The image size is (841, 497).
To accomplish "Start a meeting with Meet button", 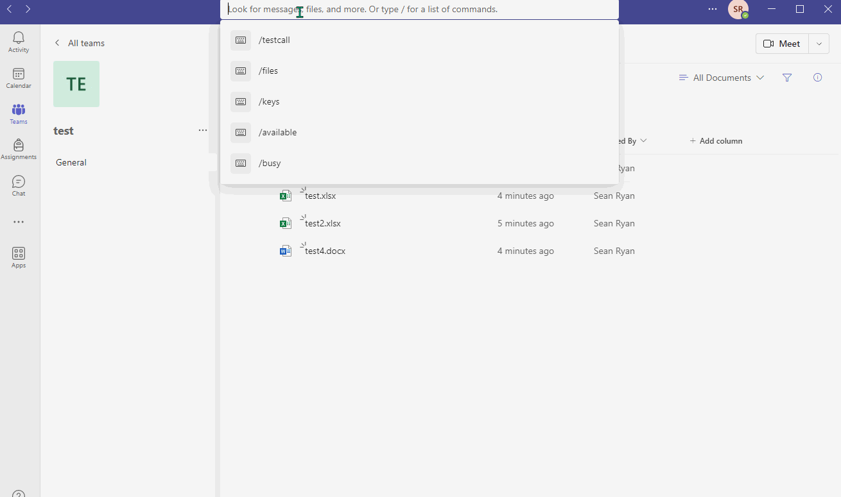I will (x=782, y=44).
